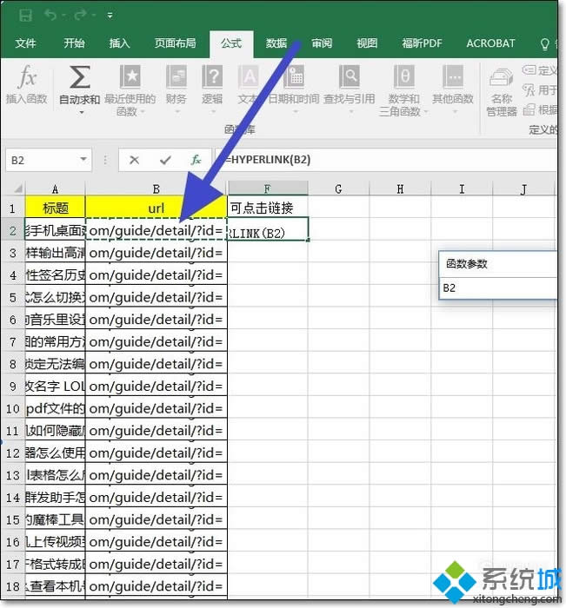Confirm the formula with the checkmark button
Image resolution: width=566 pixels, height=608 pixels.
tap(165, 160)
